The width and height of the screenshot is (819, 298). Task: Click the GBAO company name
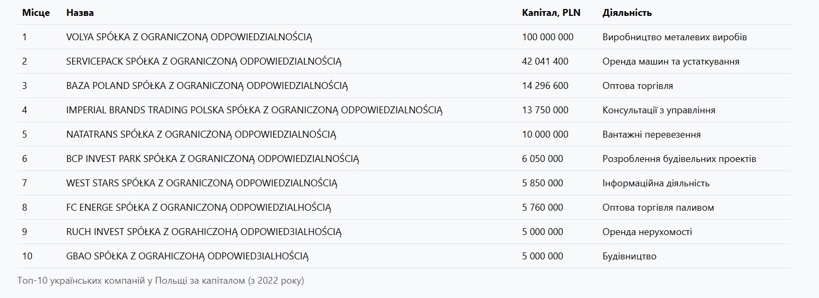[187, 256]
